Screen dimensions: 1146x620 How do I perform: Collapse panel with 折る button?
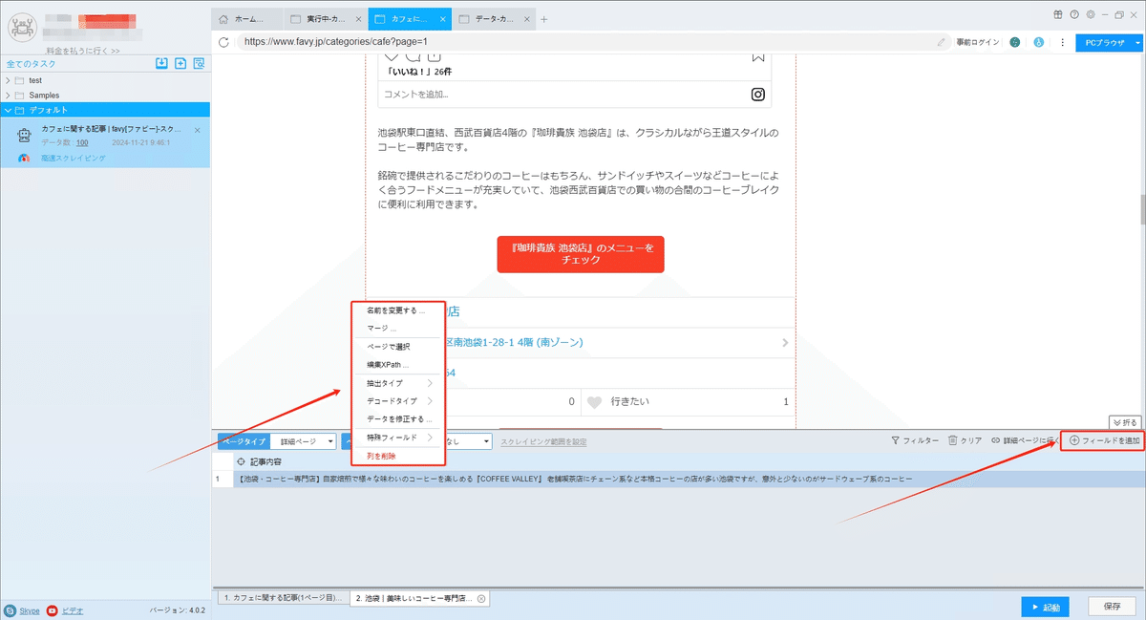pos(1125,422)
